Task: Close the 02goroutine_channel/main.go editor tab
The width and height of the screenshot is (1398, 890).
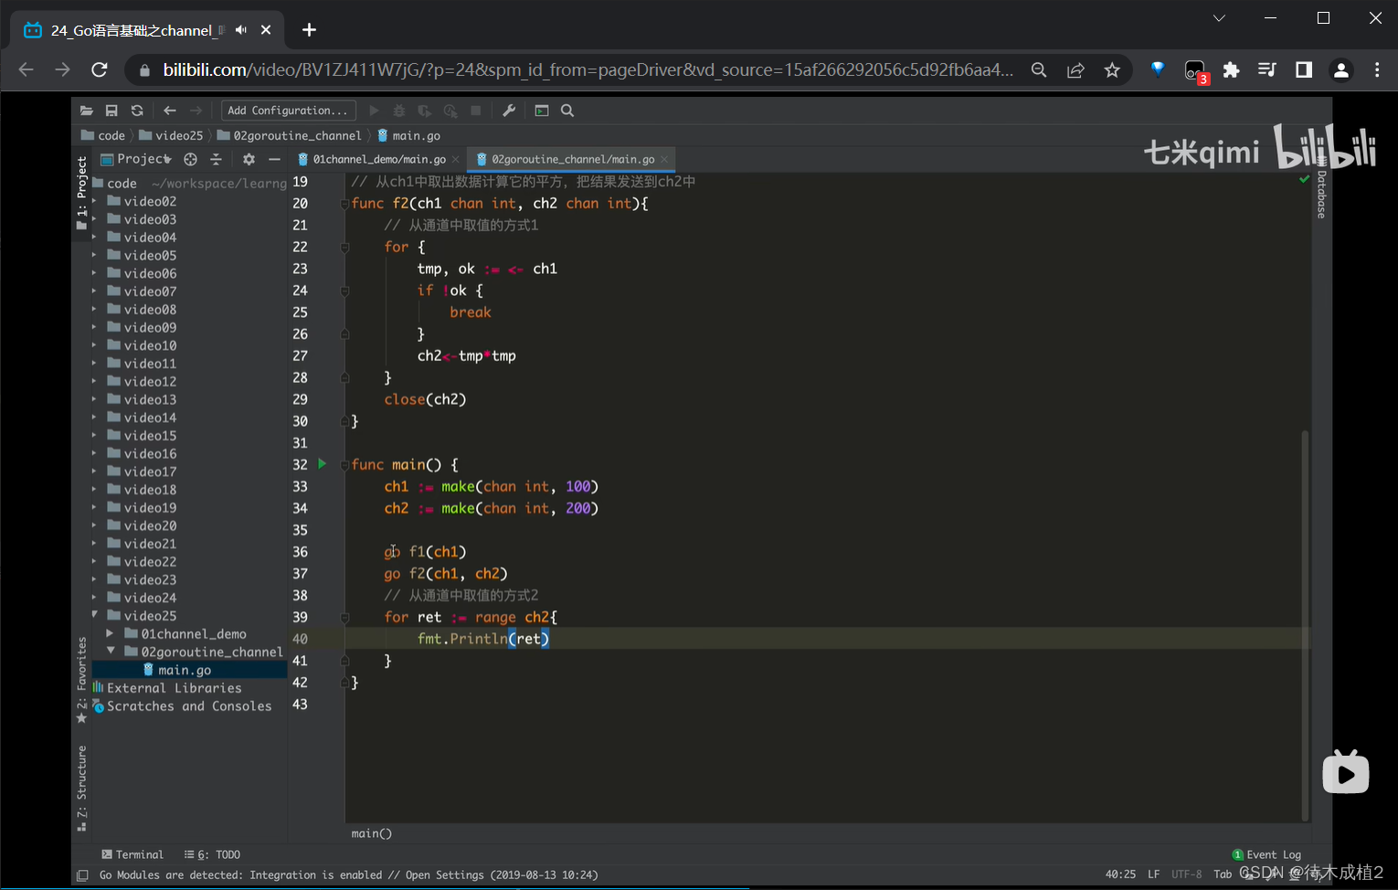Action: click(664, 159)
